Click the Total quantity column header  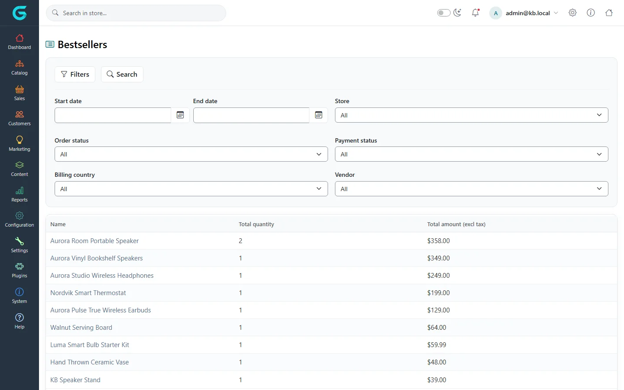tap(257, 224)
